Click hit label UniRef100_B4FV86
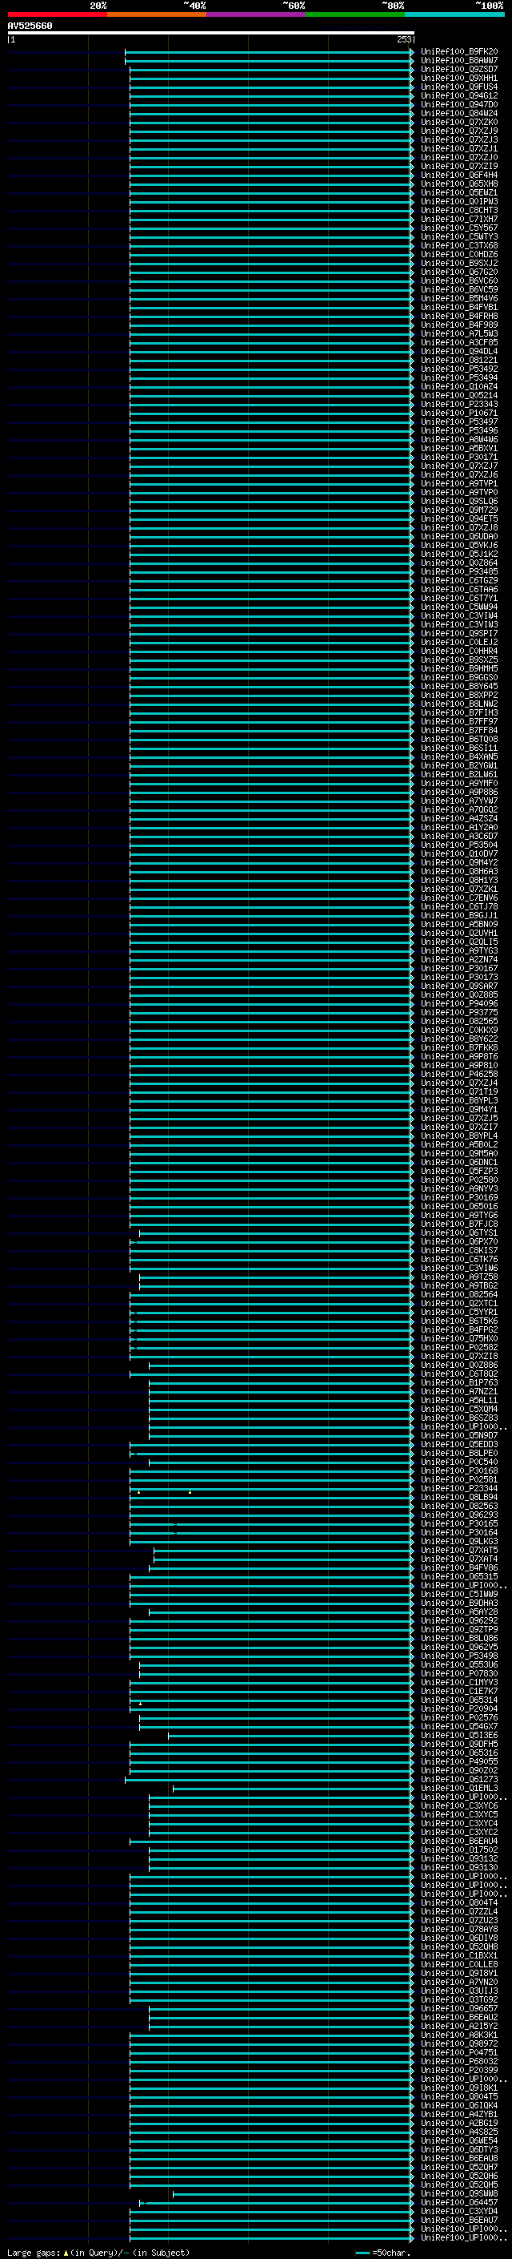 pos(459,1568)
